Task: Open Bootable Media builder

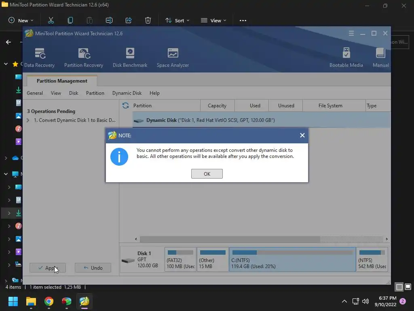Action: pyautogui.click(x=346, y=58)
